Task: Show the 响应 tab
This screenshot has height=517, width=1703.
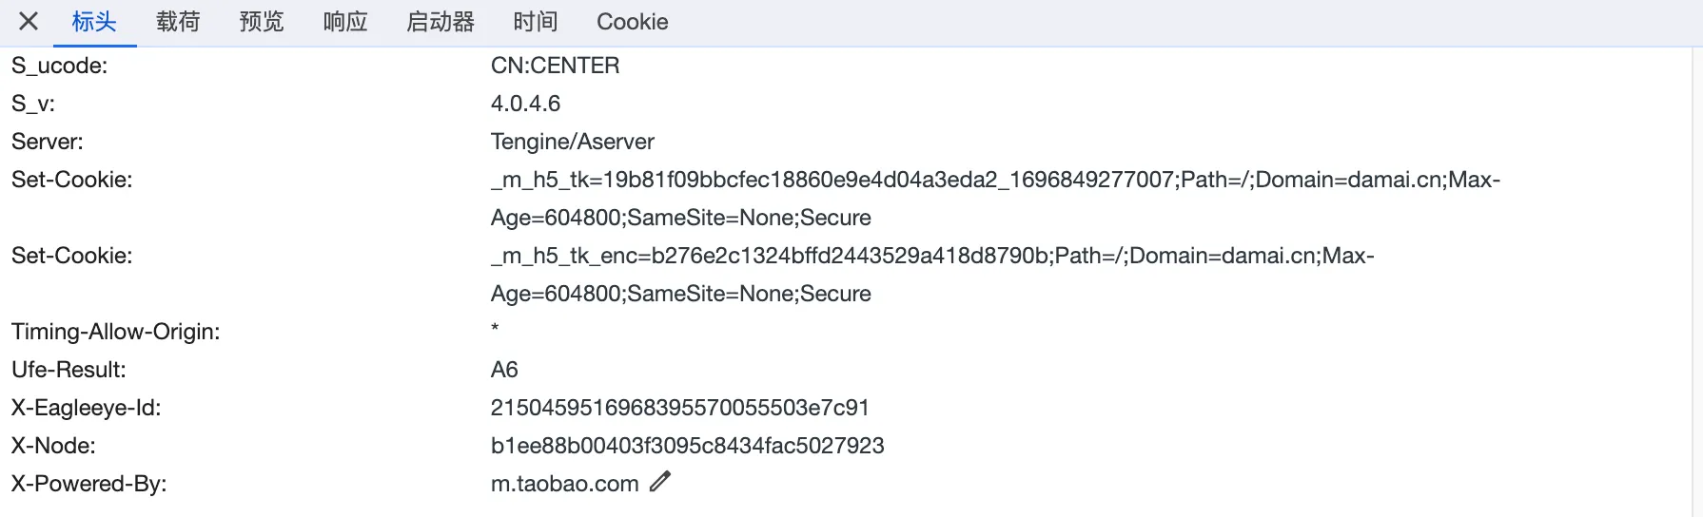Action: tap(345, 21)
